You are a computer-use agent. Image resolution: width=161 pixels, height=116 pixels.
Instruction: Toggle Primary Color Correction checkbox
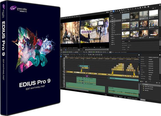142,86
